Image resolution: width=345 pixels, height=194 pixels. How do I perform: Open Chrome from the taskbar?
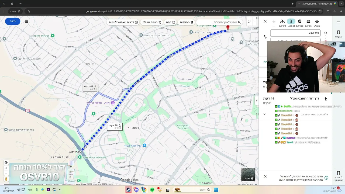(144, 190)
